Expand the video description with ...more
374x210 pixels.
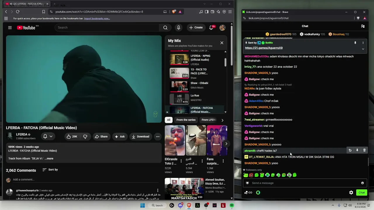pos(49,158)
